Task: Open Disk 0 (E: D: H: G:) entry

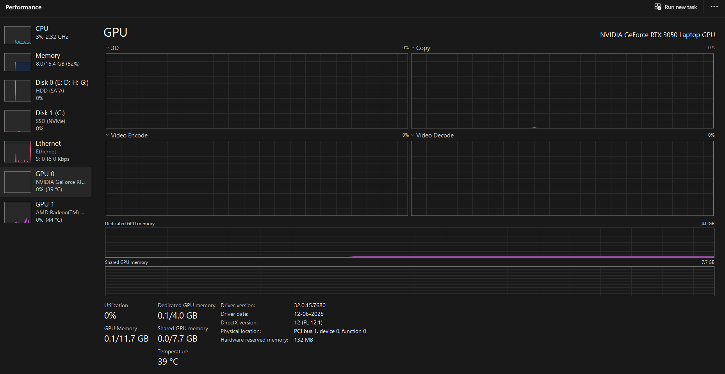Action: point(46,90)
